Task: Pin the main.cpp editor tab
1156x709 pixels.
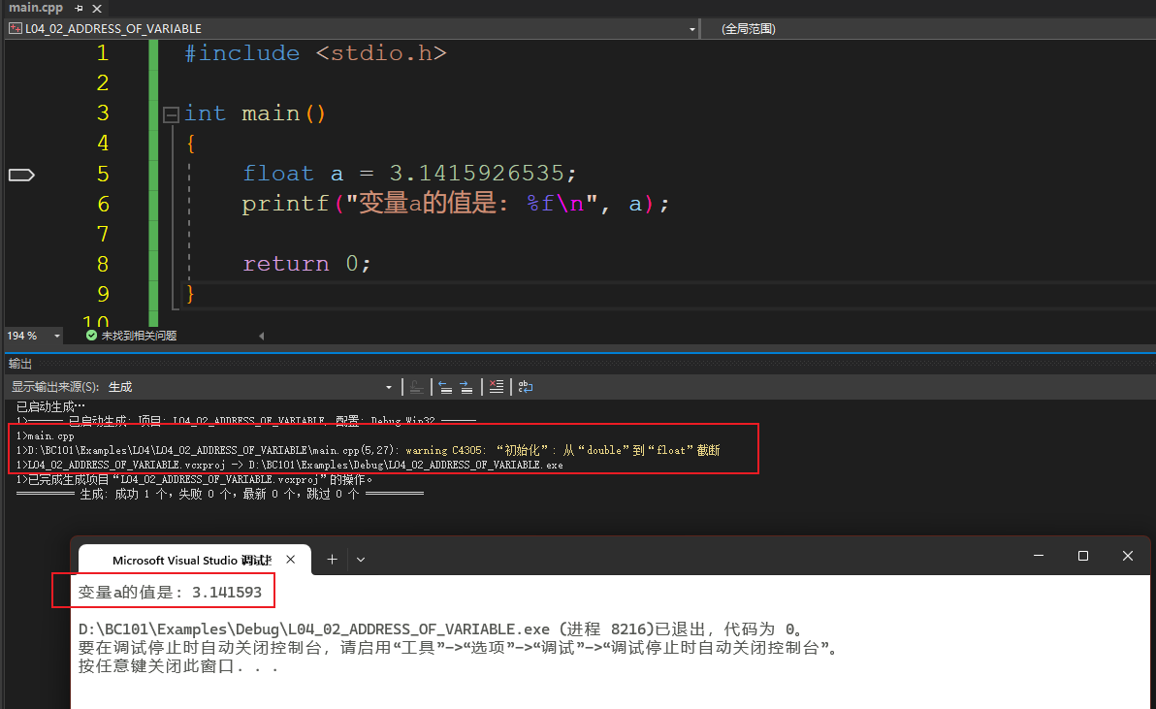Action: click(x=79, y=8)
